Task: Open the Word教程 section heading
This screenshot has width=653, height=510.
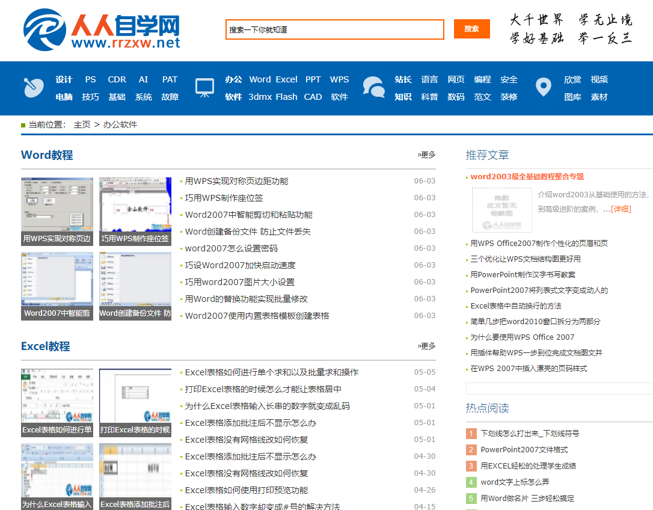Action: (47, 155)
